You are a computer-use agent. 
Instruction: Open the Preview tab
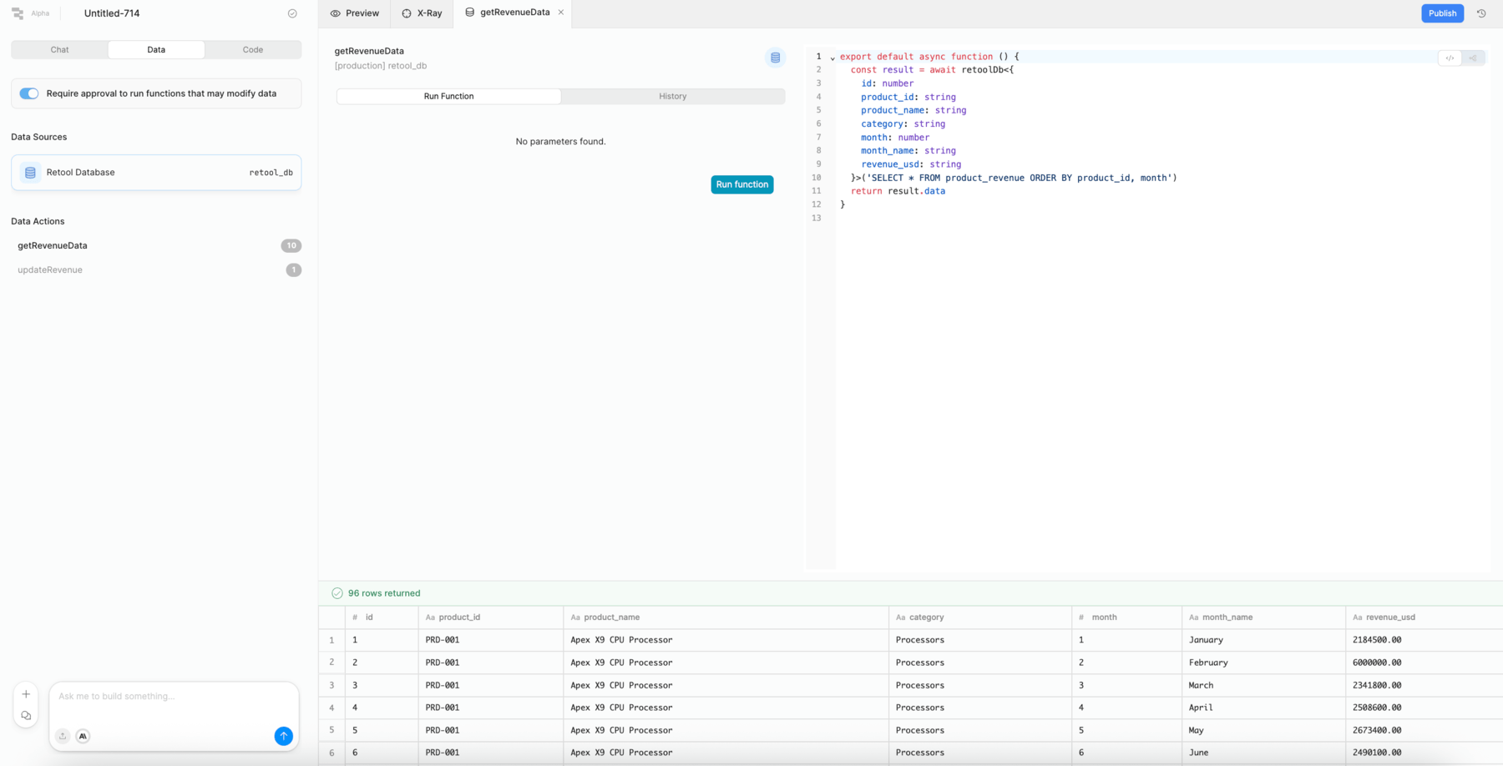point(355,13)
